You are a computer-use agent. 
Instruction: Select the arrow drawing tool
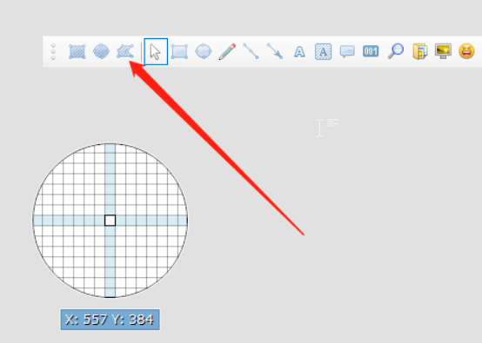coord(275,51)
